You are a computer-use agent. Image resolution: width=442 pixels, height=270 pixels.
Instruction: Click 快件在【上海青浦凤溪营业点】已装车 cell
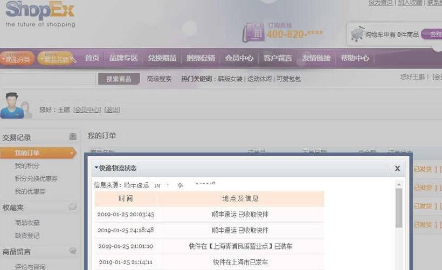click(240, 246)
